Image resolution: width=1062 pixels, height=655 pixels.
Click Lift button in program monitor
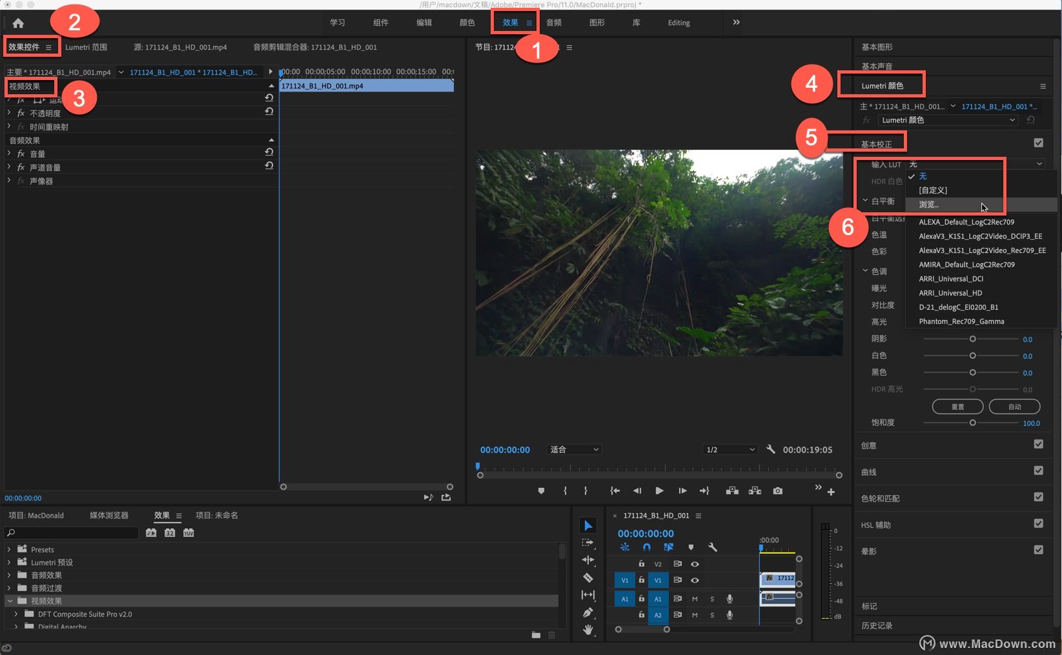click(x=732, y=491)
